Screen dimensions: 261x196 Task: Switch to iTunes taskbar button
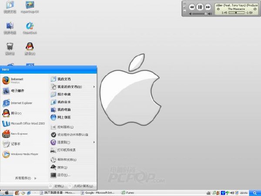click(x=128, y=193)
